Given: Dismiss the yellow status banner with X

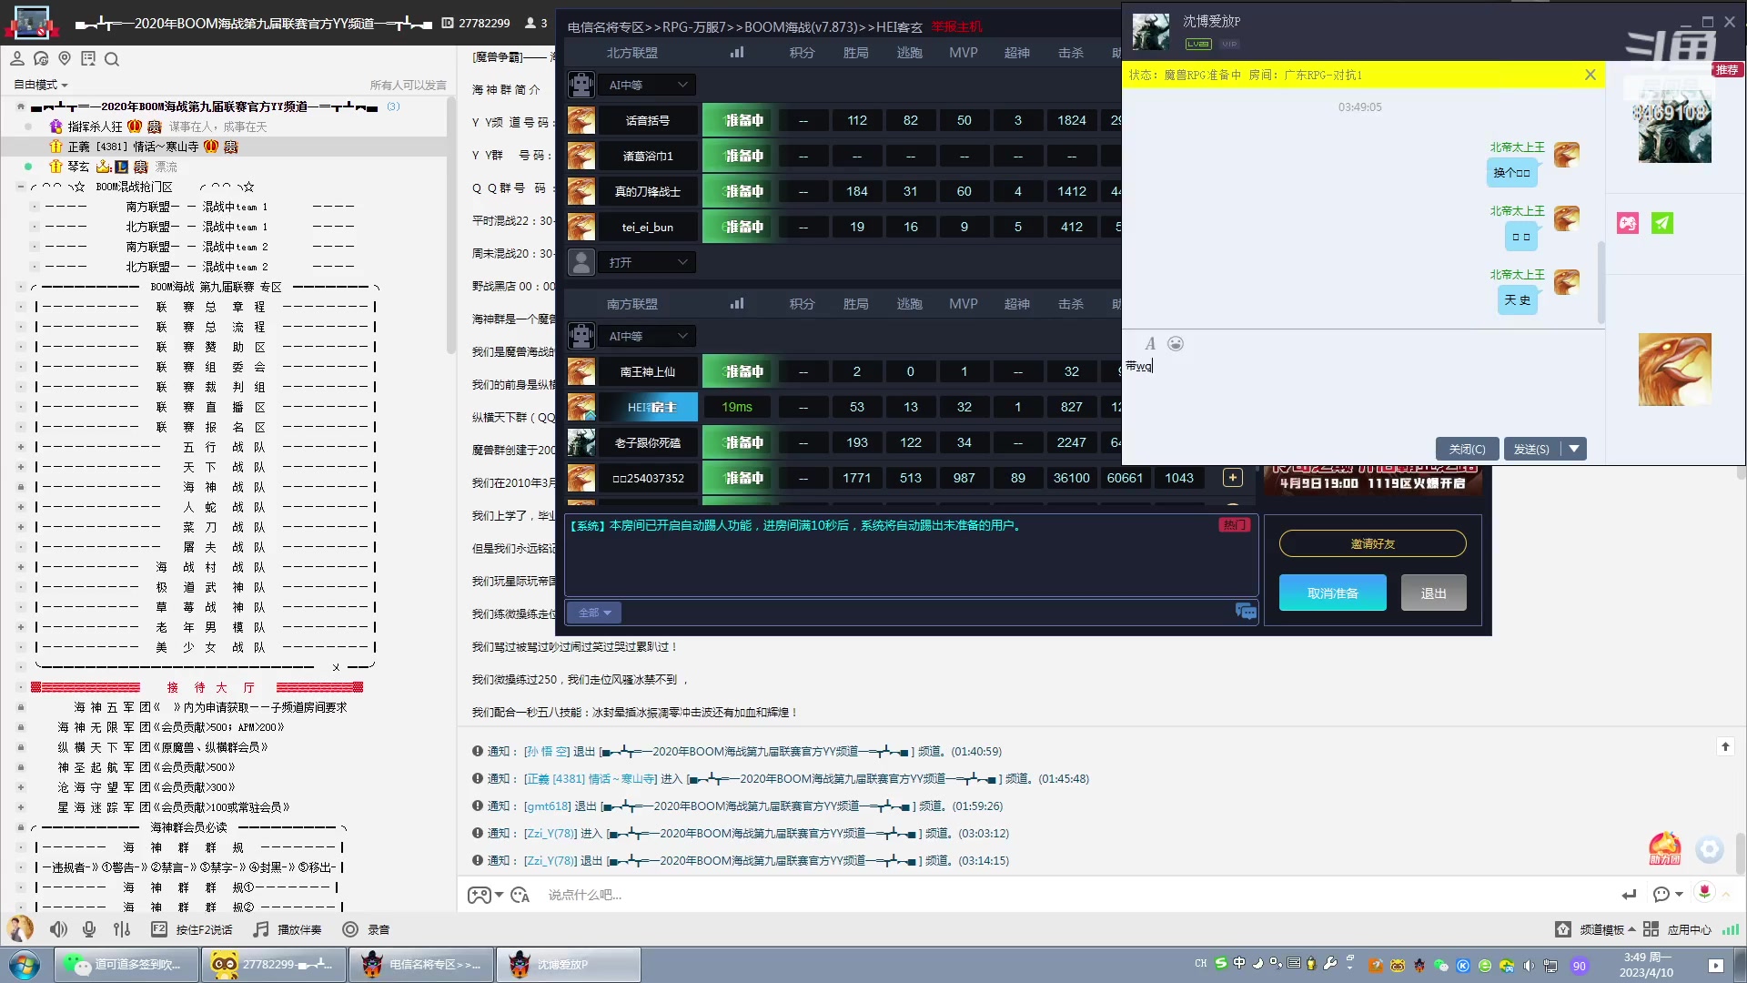Looking at the screenshot, I should (x=1590, y=75).
